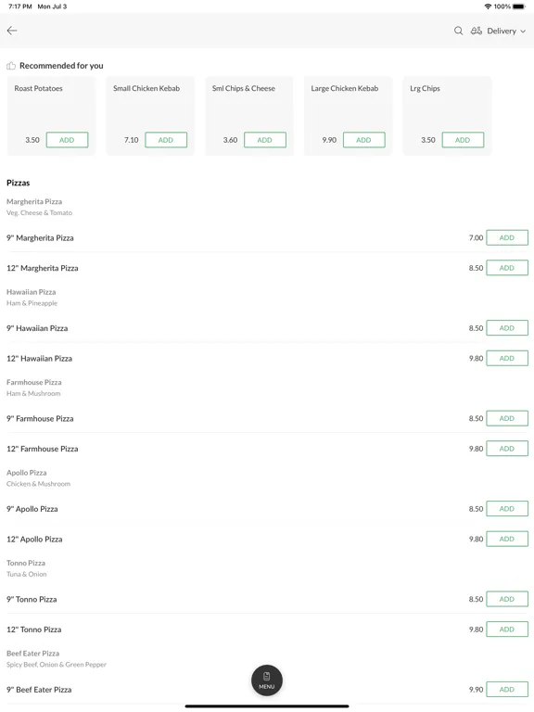Open the search magnifier icon

pyautogui.click(x=458, y=31)
